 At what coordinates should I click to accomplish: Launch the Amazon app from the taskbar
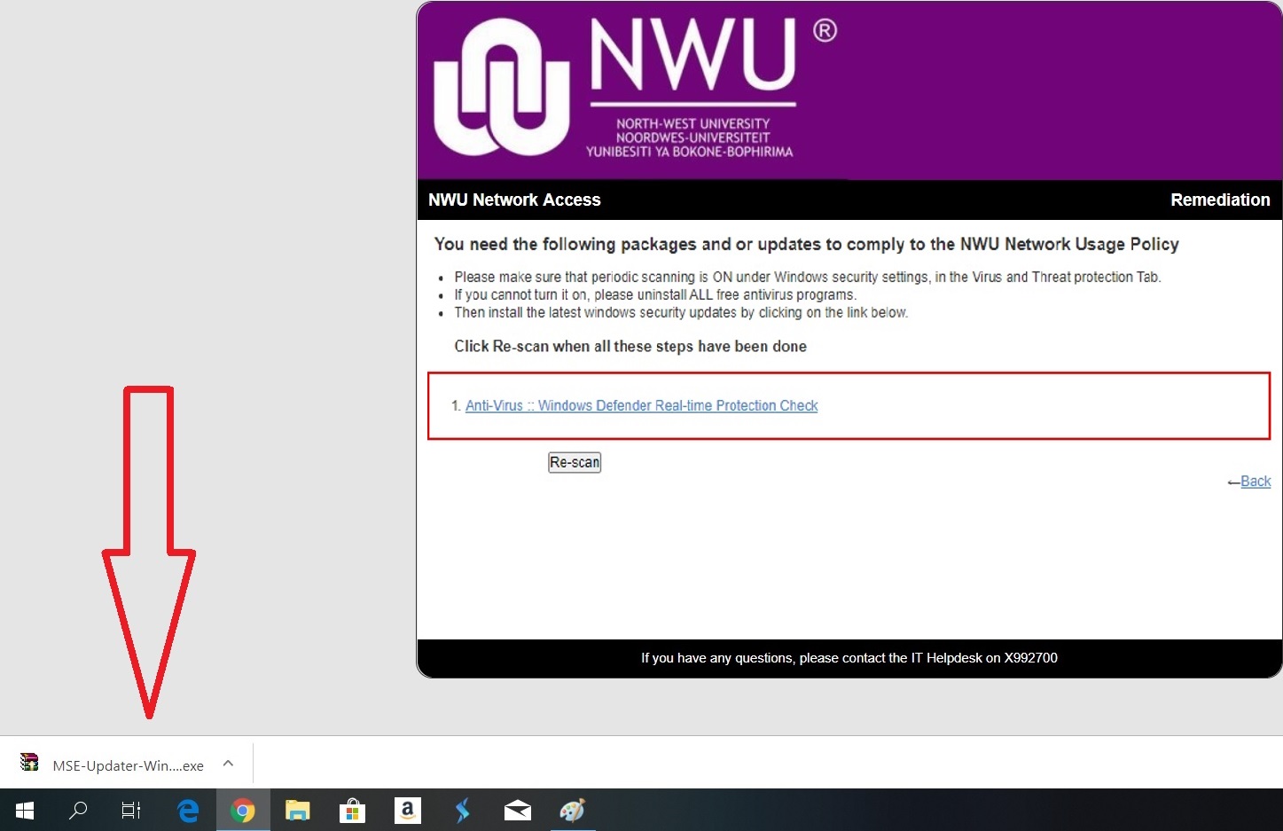[407, 810]
